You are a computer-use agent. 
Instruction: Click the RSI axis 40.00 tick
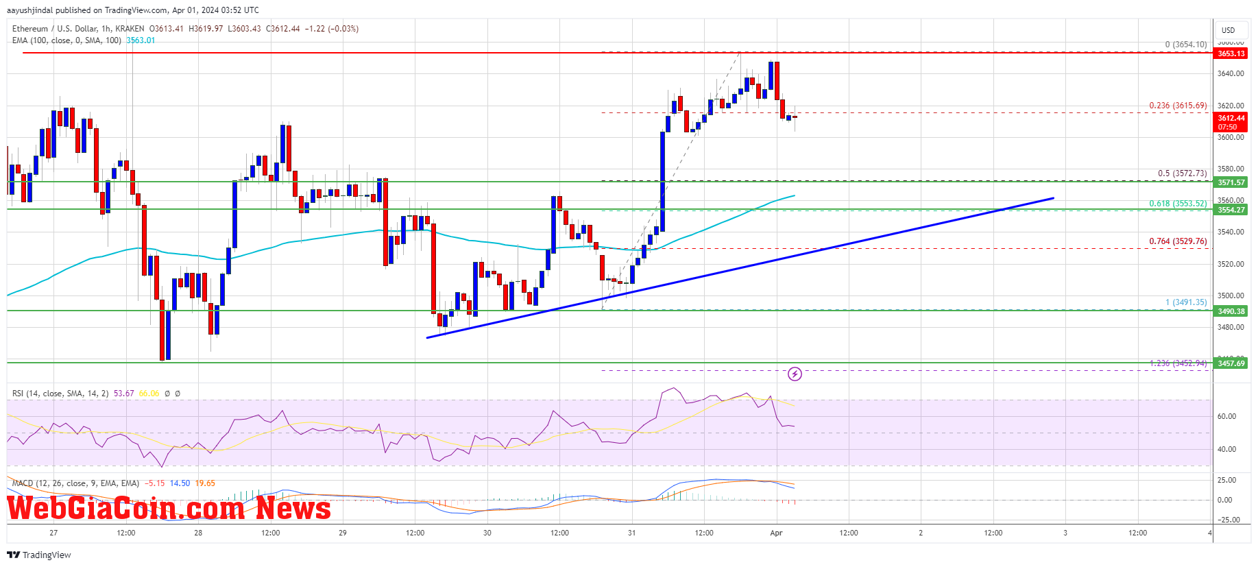tap(1226, 450)
